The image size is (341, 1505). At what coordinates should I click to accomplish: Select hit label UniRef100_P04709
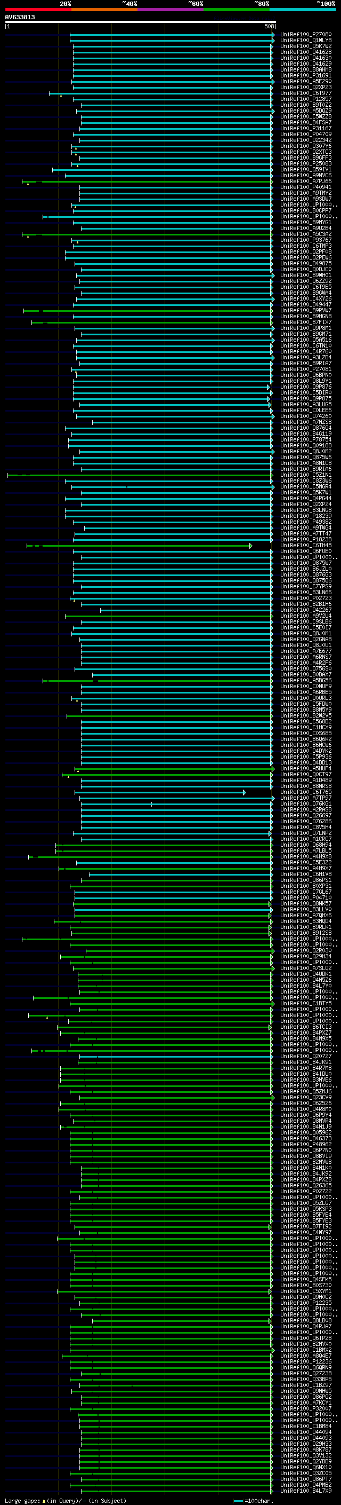tap(305, 135)
